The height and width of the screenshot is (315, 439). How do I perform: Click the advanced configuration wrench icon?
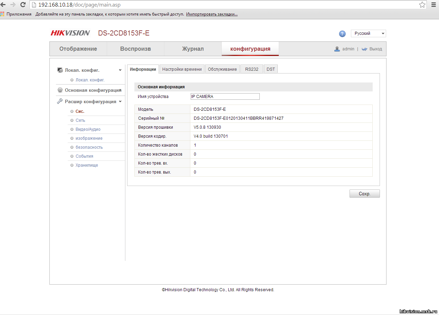pyautogui.click(x=60, y=101)
